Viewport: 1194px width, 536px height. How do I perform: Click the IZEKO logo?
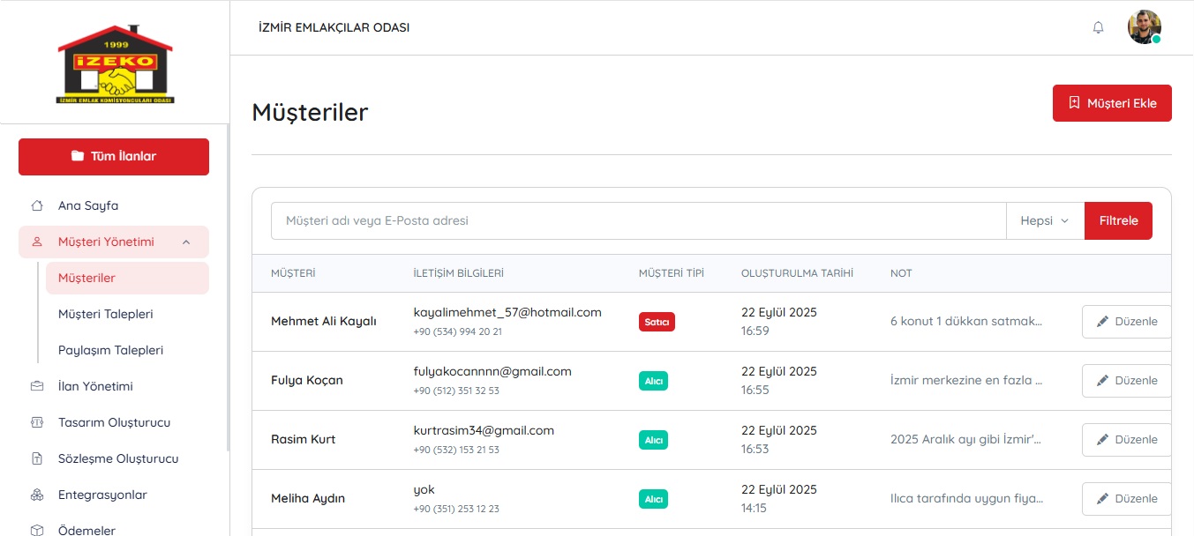click(x=115, y=63)
